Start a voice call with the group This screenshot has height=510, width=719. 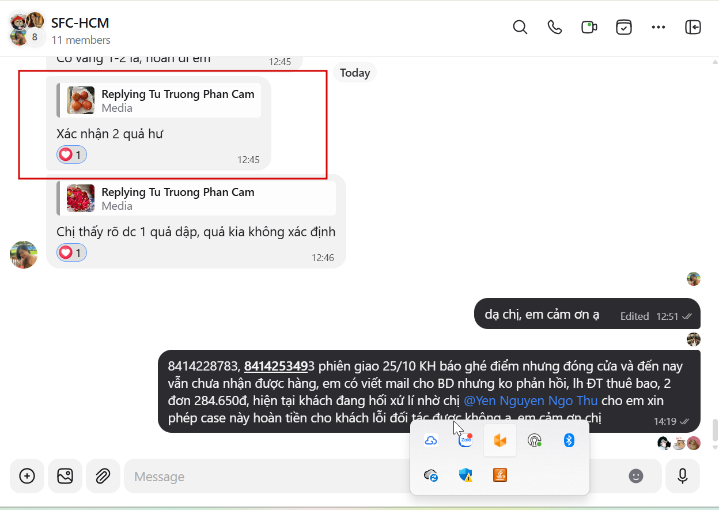point(555,27)
